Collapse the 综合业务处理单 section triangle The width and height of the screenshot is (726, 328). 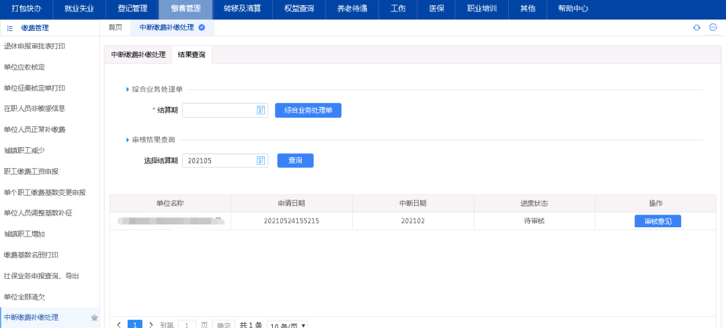pyautogui.click(x=128, y=89)
